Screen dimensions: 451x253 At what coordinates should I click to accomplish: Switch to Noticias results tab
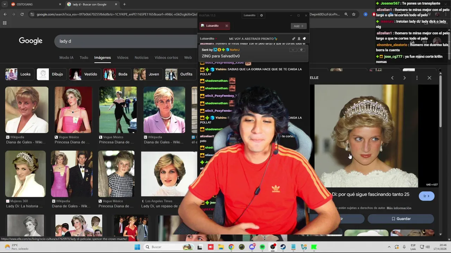[x=141, y=58]
